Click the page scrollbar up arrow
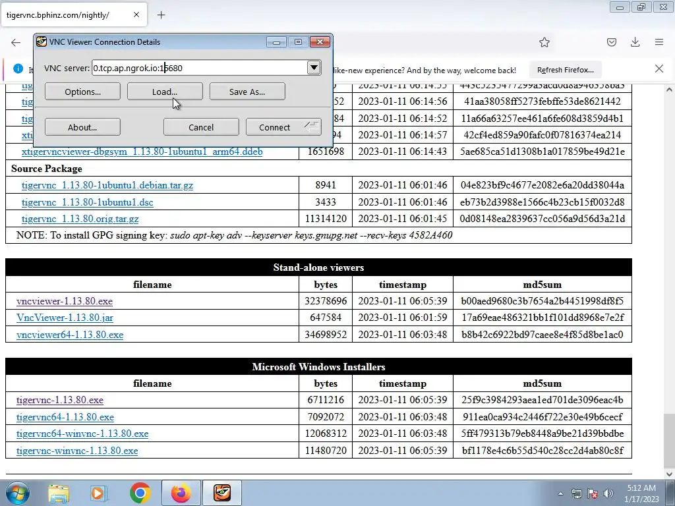Viewport: 675px width, 506px height. (x=669, y=90)
